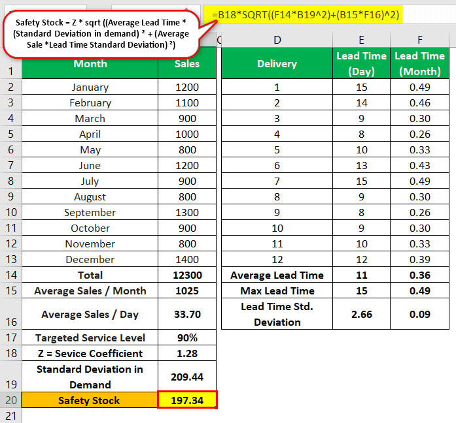Click the Lead Time Std. Deviation value 0.09
This screenshot has width=456, height=423.
[419, 314]
